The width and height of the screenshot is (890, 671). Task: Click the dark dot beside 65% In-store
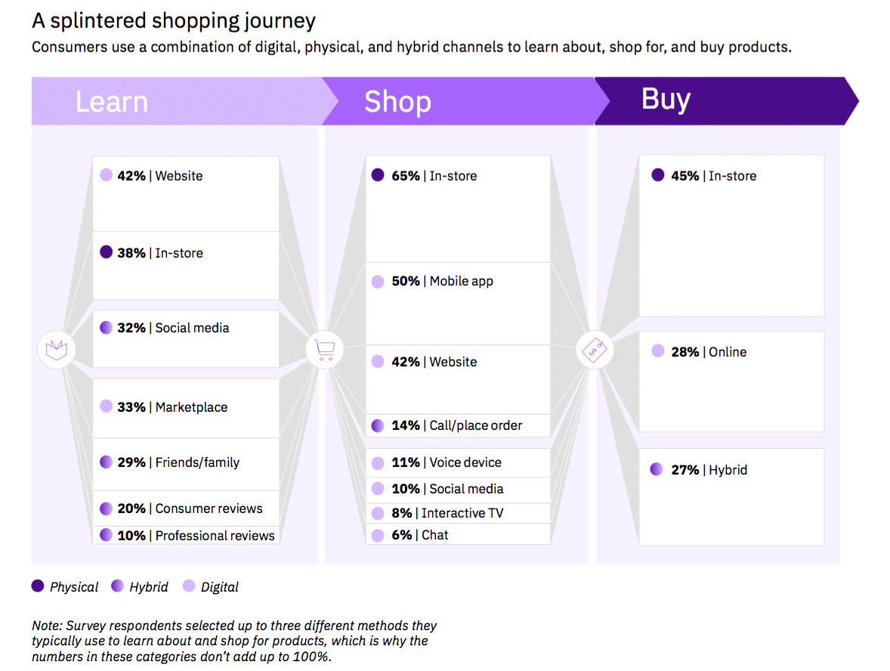pyautogui.click(x=378, y=175)
